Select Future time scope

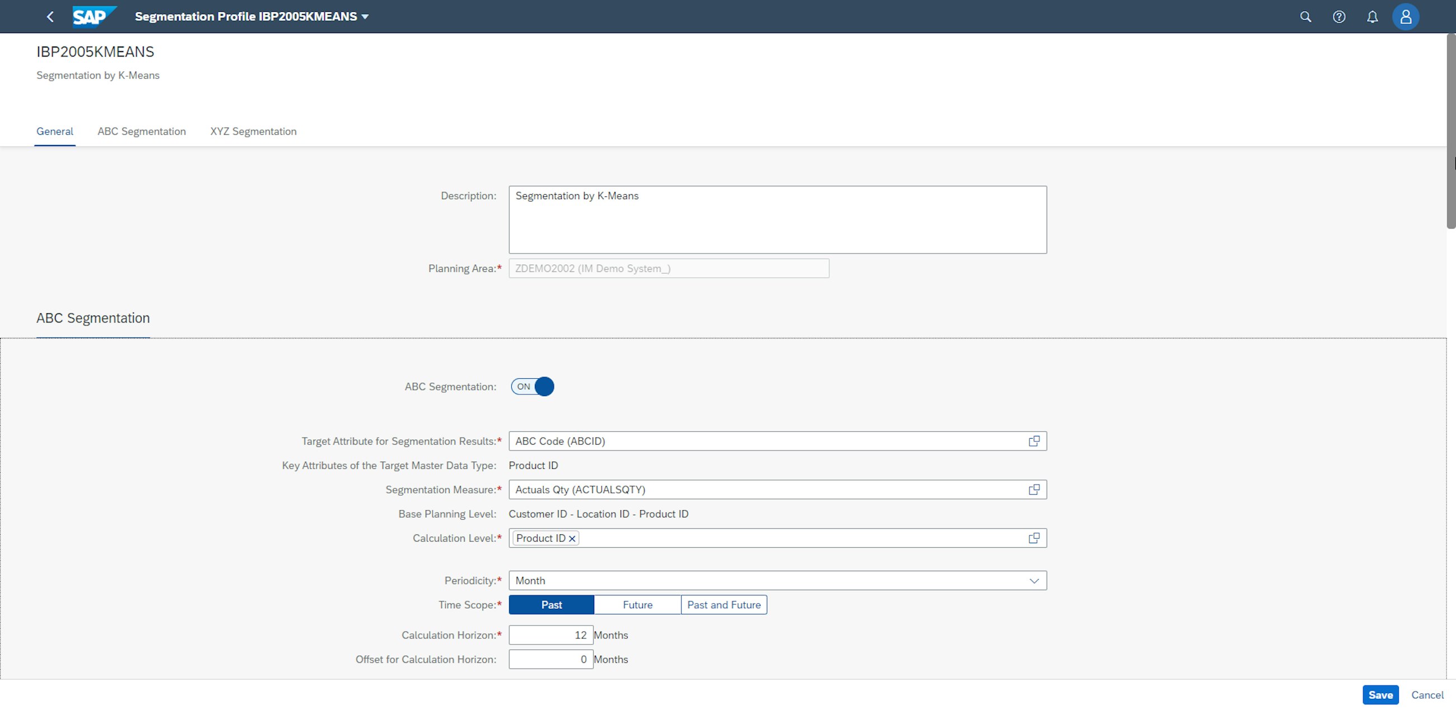[637, 605]
